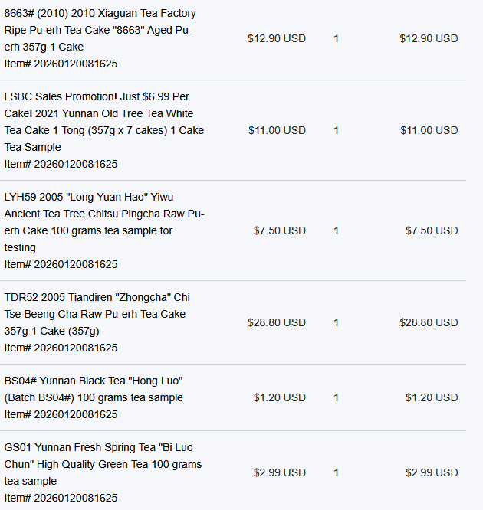
Task: Click Item# under GS01 green tea sample
Action: point(61,498)
